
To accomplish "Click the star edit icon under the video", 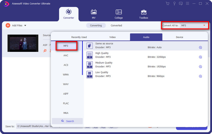I will click(x=45, y=50).
